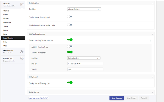Open the HomePage settings item
164x102 pixels.
click(7, 22)
